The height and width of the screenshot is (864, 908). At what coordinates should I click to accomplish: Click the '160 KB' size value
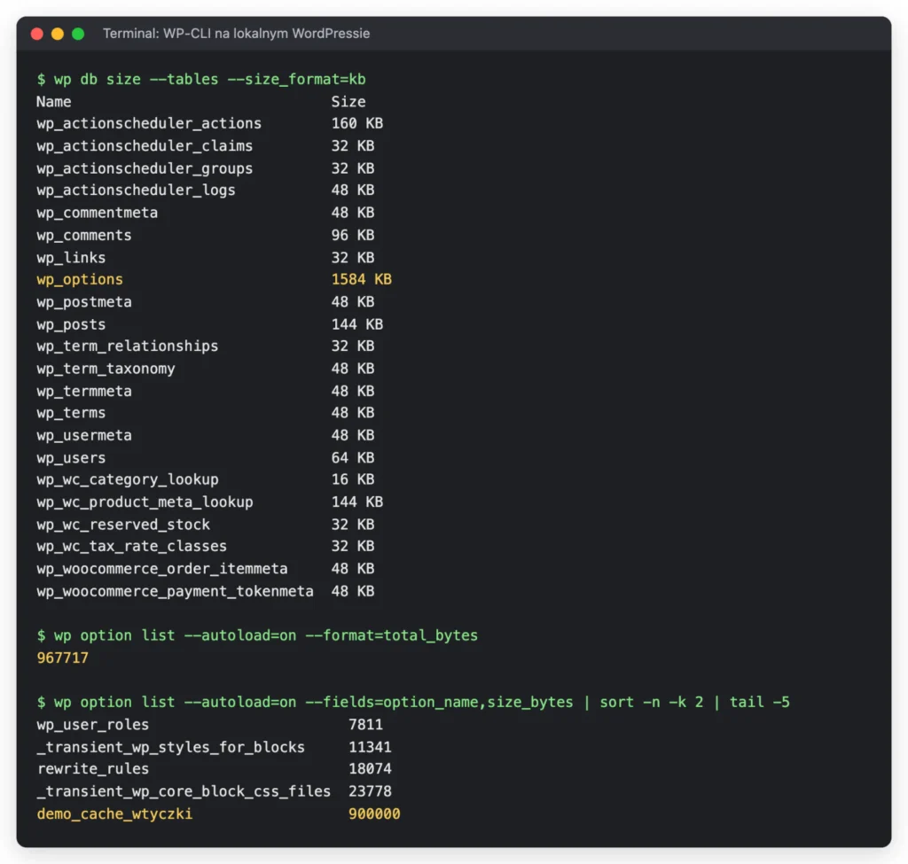pyautogui.click(x=357, y=124)
